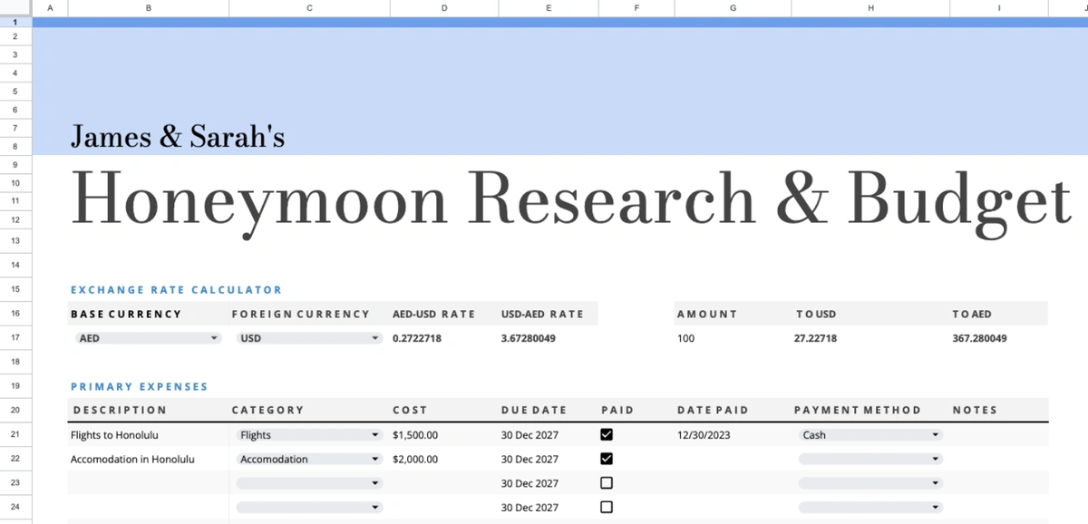Open the blank category dropdown in row 24
The width and height of the screenshot is (1088, 524).
coord(374,507)
